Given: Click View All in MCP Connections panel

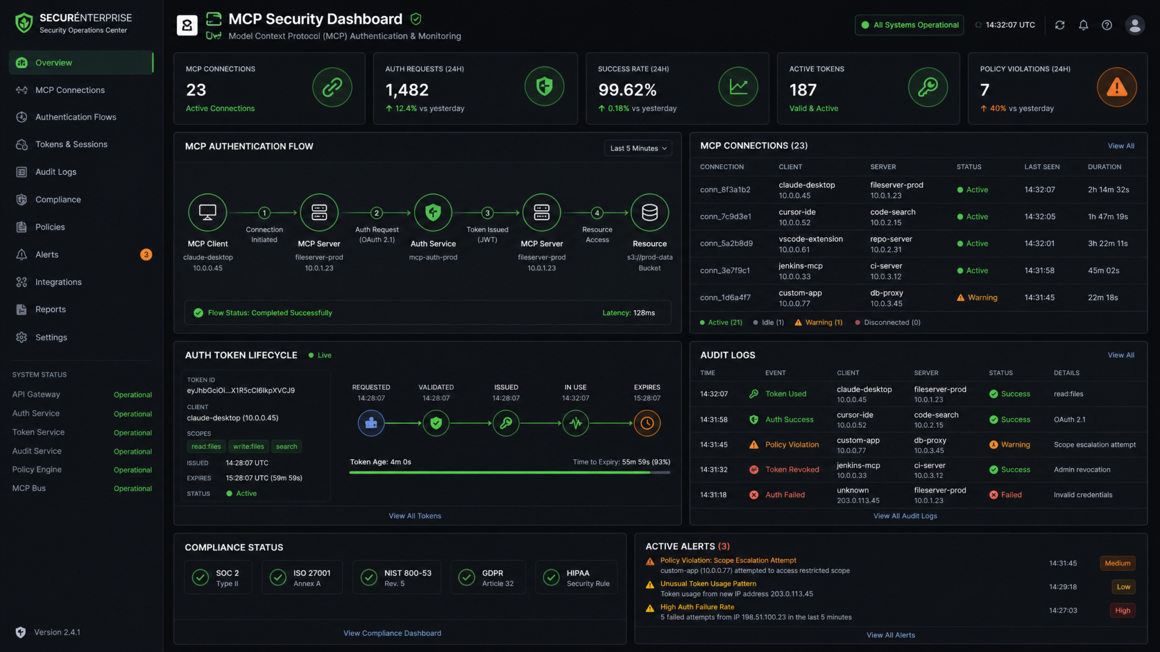Looking at the screenshot, I should click(x=1121, y=146).
